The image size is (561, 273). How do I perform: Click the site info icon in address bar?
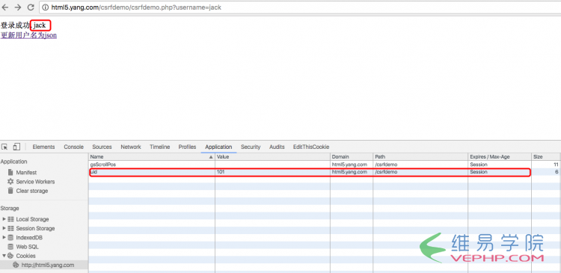click(46, 7)
